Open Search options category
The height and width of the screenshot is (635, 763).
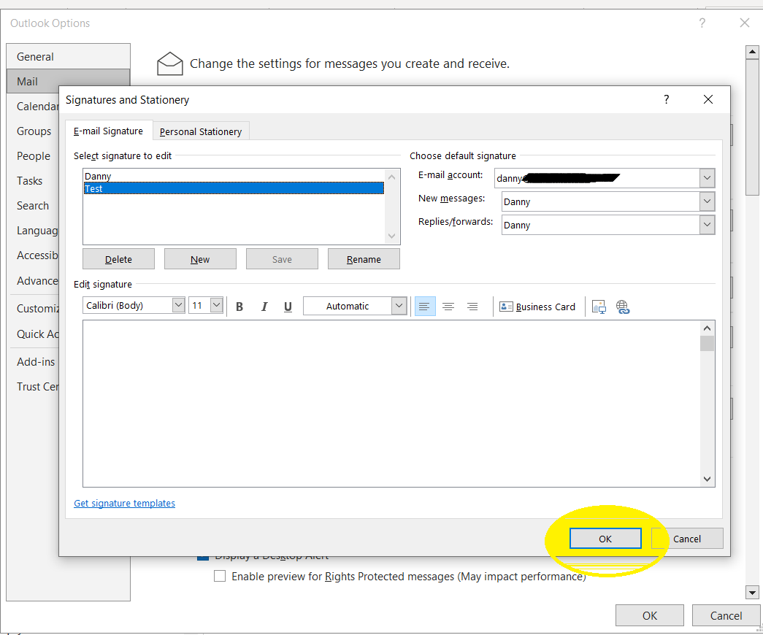[33, 205]
